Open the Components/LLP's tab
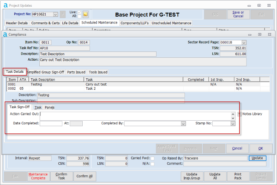This screenshot has height=185, width=277. (x=134, y=23)
